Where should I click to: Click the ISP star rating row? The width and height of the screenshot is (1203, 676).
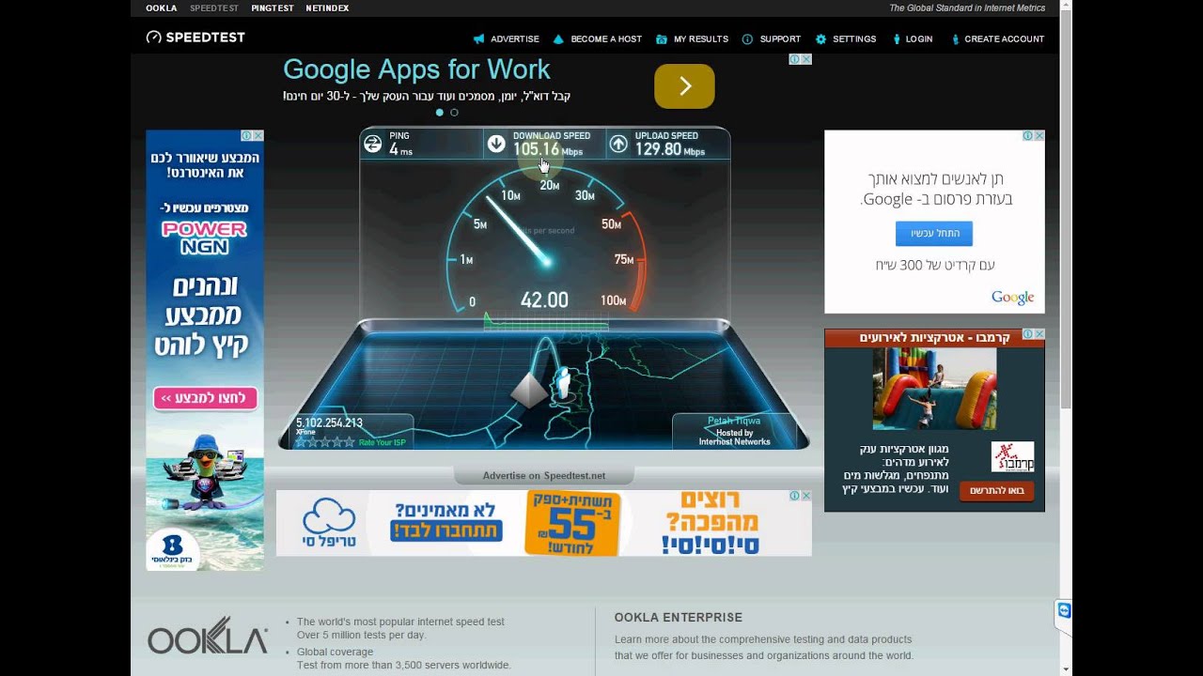pyautogui.click(x=325, y=441)
